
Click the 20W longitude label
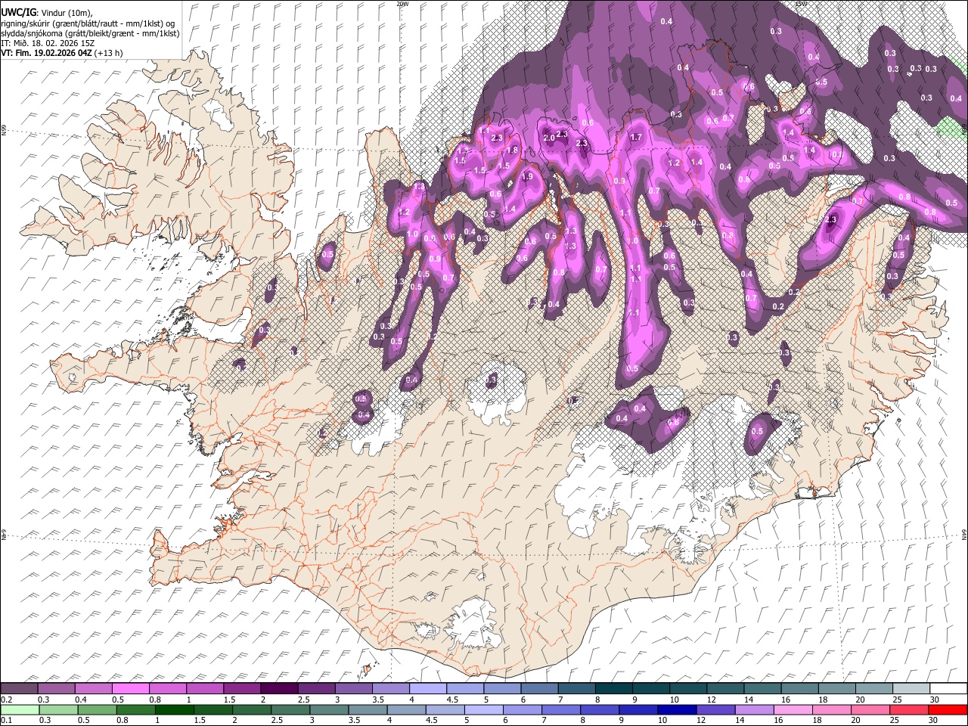pyautogui.click(x=402, y=4)
